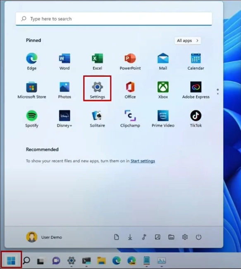
Task: Launch Prime Video app
Action: click(163, 119)
